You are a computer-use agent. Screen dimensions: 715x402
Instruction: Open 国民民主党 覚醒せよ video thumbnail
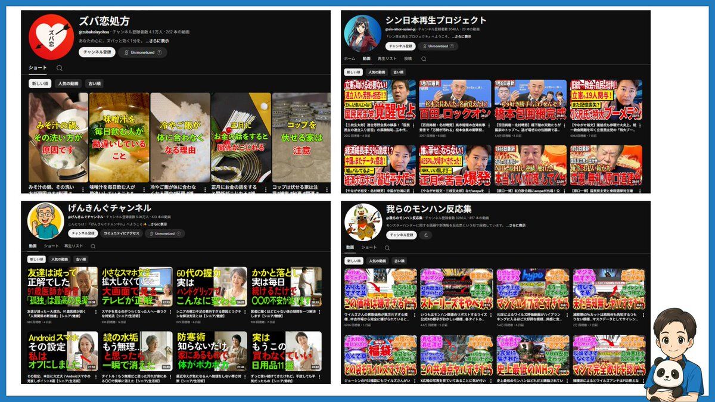pos(380,101)
